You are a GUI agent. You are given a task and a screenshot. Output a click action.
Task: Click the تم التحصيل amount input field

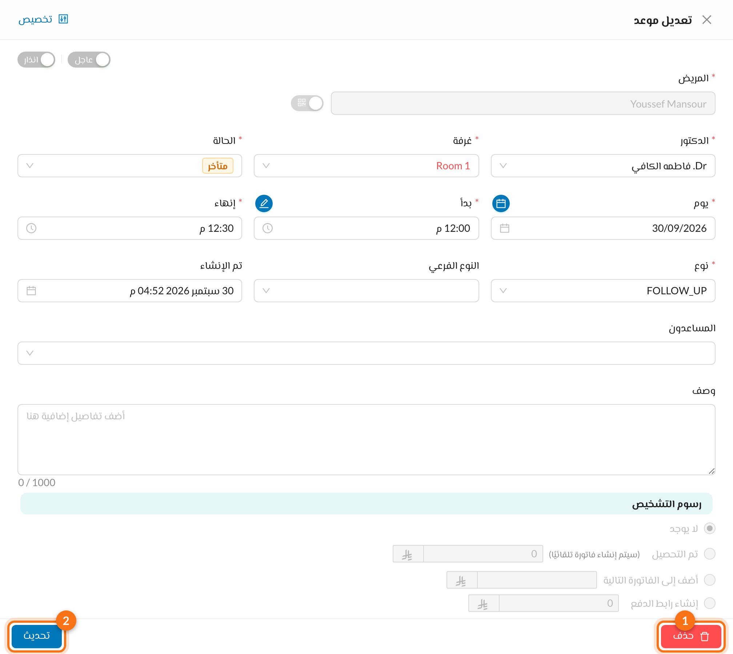(483, 554)
